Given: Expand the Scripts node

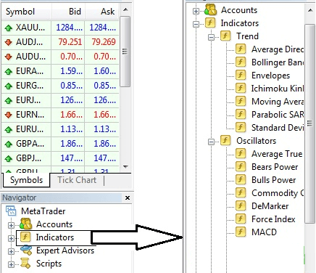Looking at the screenshot, I should pos(11,264).
